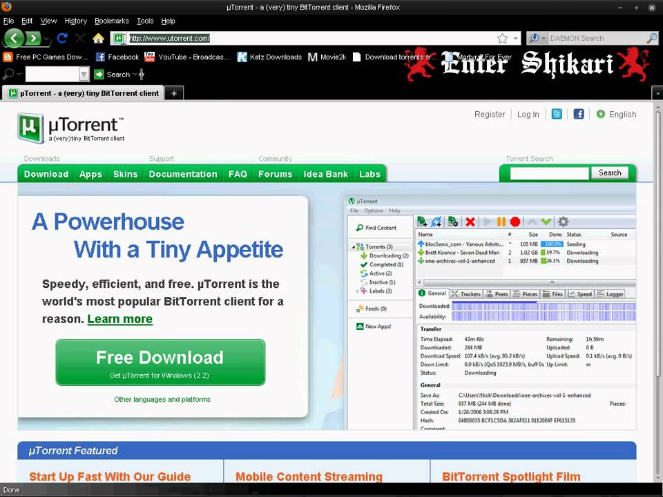
Task: Open the Free PC Games Dow... bookmark
Action: [46, 57]
